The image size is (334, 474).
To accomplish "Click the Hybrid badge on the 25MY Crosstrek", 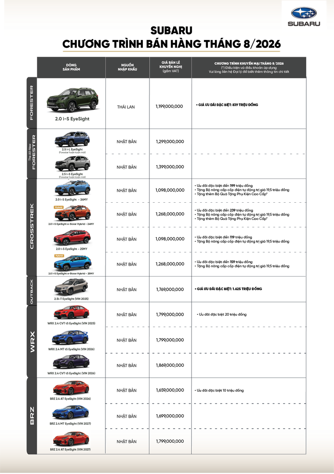I will click(x=59, y=256).
